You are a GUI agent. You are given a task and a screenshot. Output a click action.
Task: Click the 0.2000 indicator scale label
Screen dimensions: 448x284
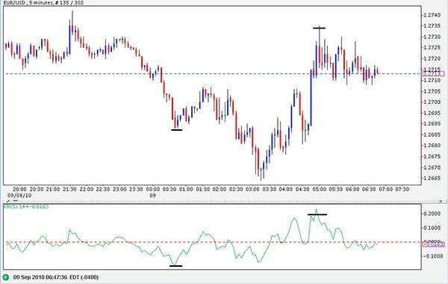click(x=432, y=214)
